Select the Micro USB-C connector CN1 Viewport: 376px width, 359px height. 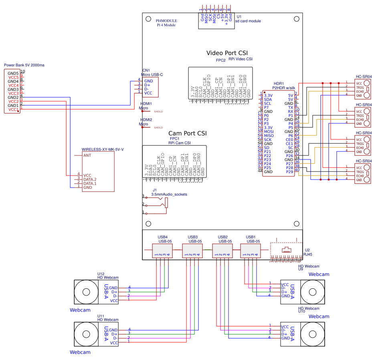tap(150, 87)
